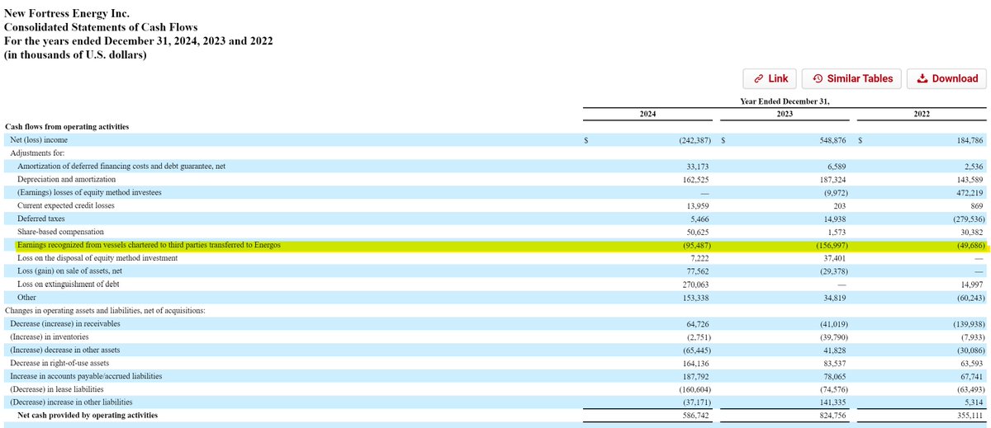The width and height of the screenshot is (991, 428).
Task: Click sale of assets value 77,562
Action: 698,270
